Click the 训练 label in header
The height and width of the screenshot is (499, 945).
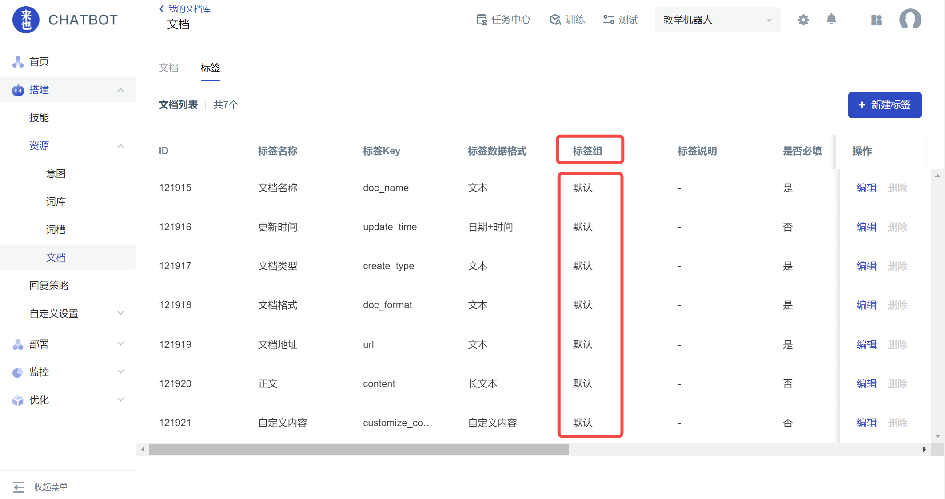pos(575,20)
